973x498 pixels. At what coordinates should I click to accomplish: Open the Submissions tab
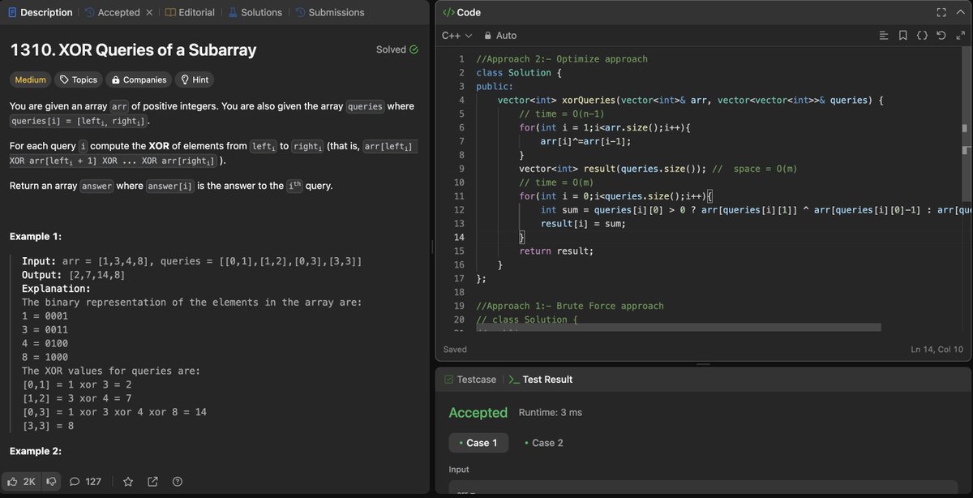click(x=328, y=12)
